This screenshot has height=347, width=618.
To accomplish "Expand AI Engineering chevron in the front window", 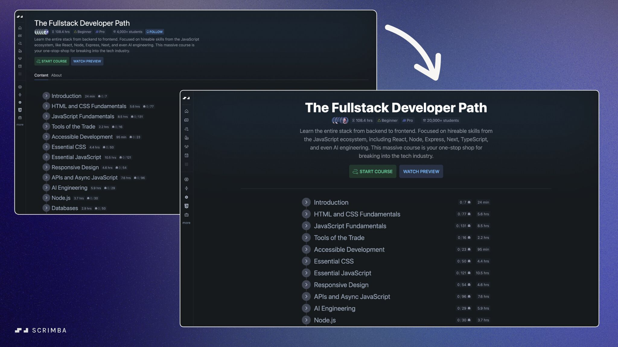I will tap(306, 308).
